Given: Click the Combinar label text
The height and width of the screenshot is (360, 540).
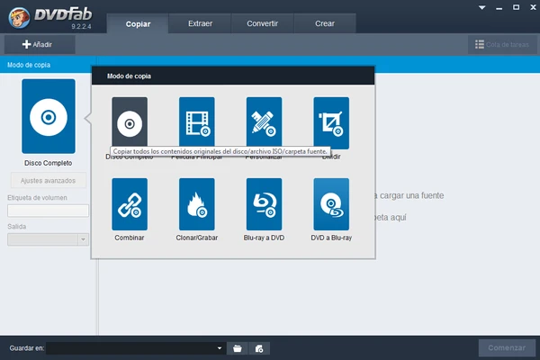Looking at the screenshot, I should [x=130, y=238].
